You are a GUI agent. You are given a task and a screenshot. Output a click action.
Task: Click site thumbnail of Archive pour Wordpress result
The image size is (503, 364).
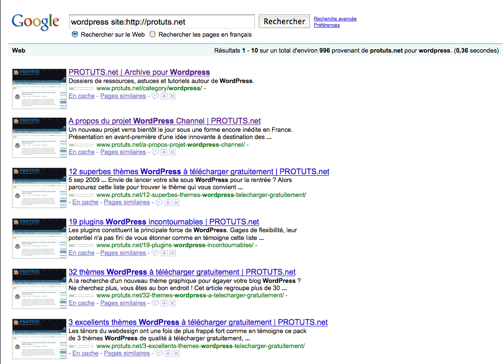[39, 89]
